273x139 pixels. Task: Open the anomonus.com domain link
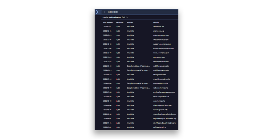click(x=159, y=57)
